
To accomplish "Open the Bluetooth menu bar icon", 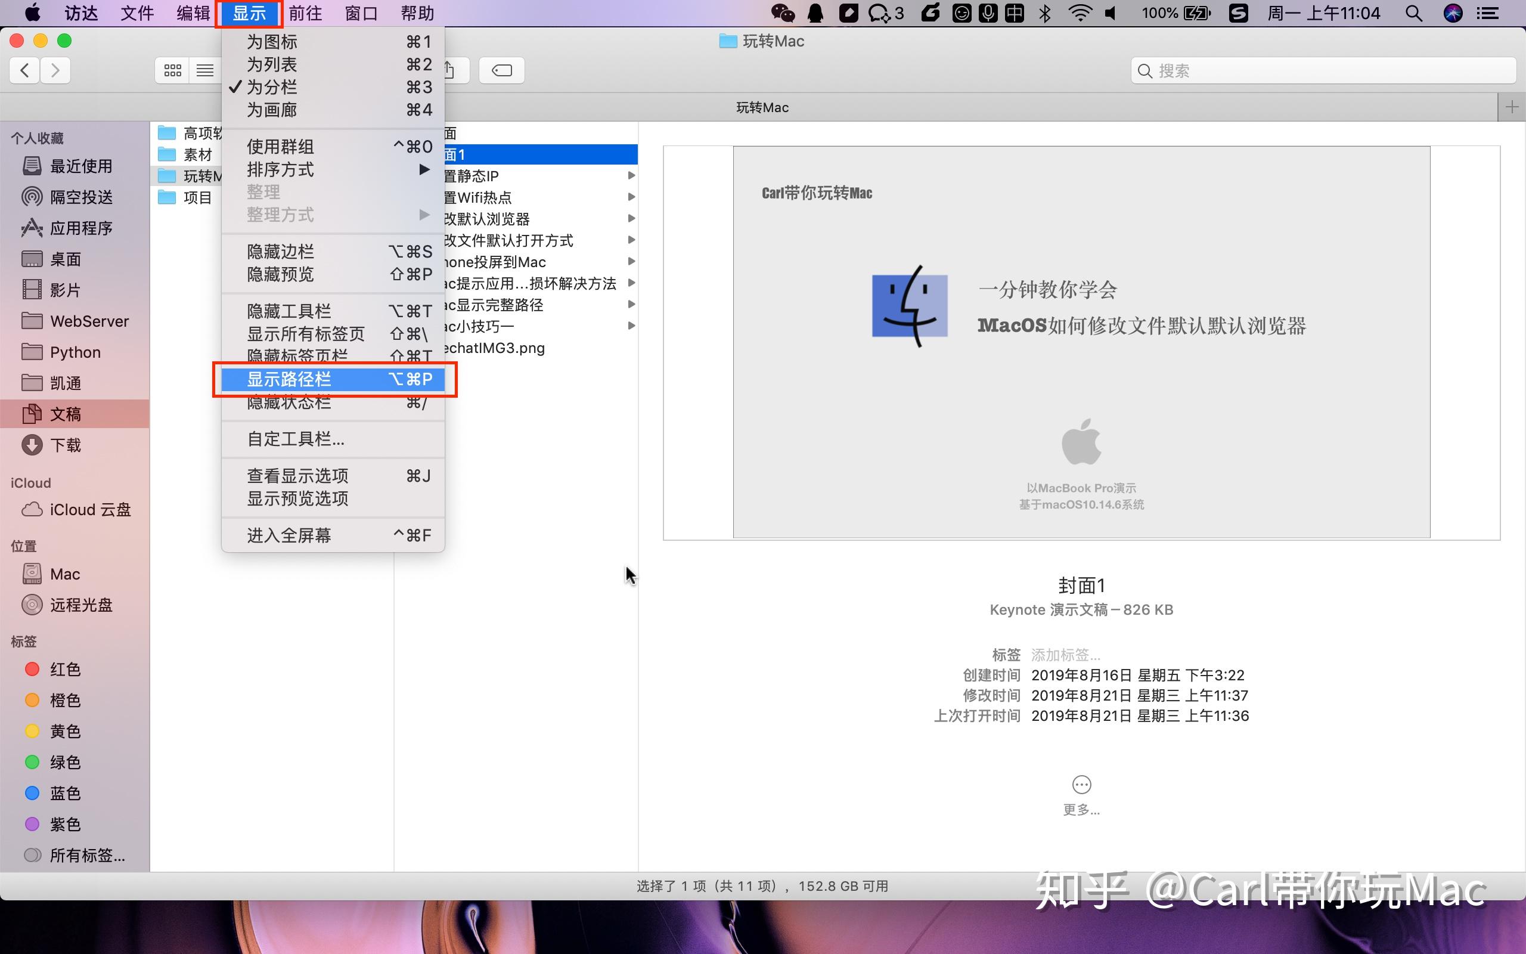I will pyautogui.click(x=1045, y=13).
